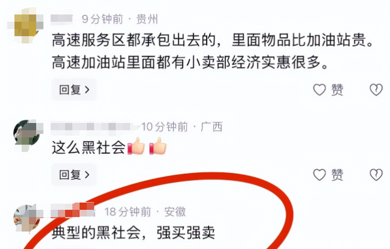Open the Guizhou commenter's avatar

[x=26, y=25]
